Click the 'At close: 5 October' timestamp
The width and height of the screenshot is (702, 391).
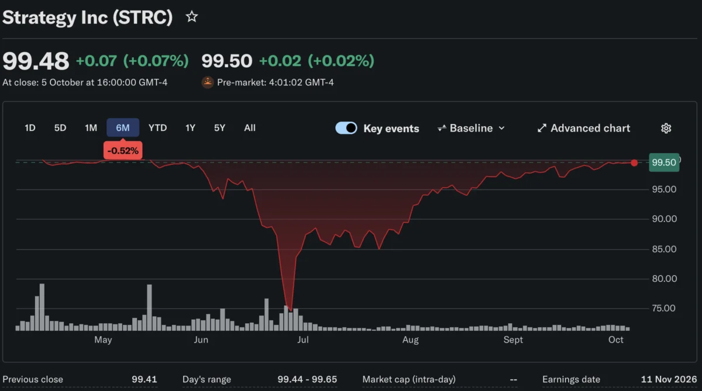pos(85,82)
